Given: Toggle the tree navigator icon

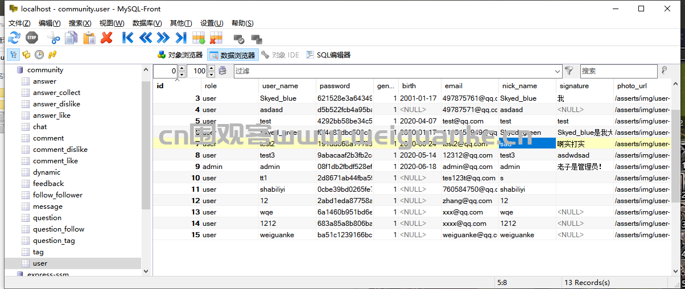Looking at the screenshot, I should click(x=13, y=55).
